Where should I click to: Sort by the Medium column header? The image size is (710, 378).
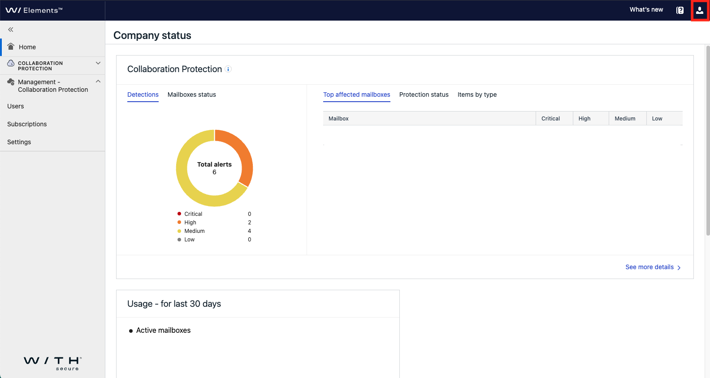[628, 118]
